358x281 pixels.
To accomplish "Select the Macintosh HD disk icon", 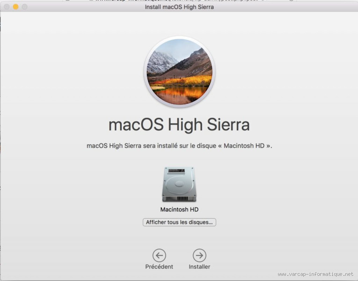I will pos(179,185).
